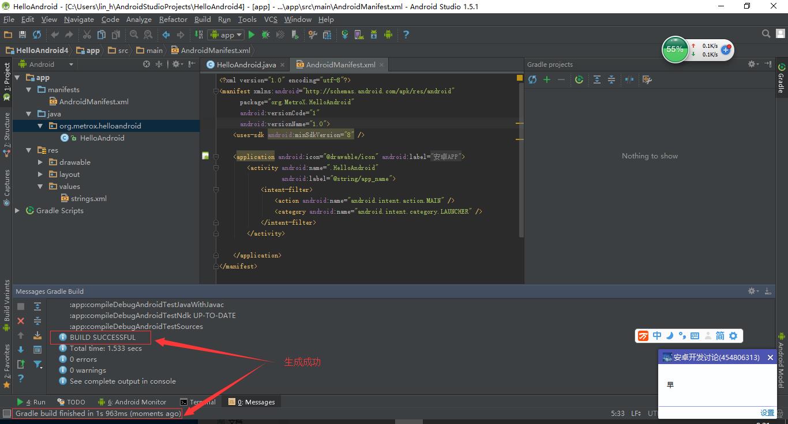Open the 6: Android Monitor tab
The height and width of the screenshot is (424, 788).
(132, 402)
